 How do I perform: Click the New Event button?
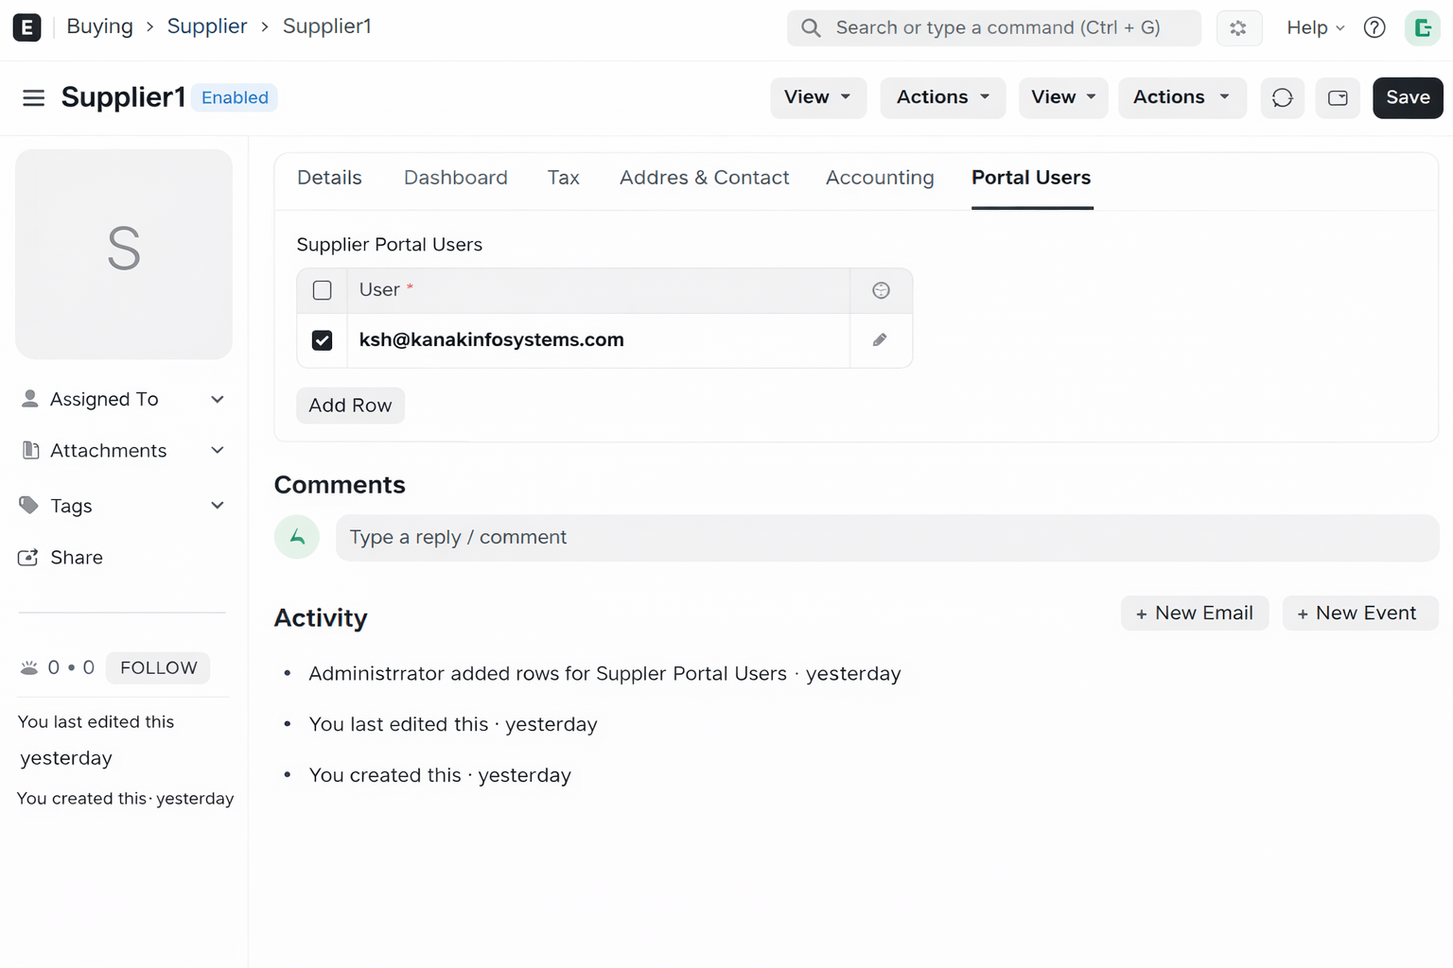(x=1360, y=614)
